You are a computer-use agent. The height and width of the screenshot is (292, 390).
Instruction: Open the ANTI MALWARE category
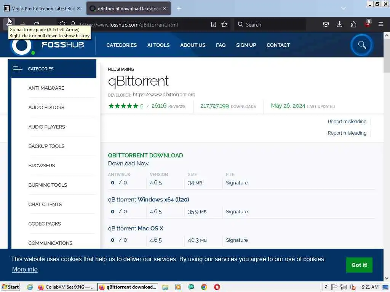(46, 88)
